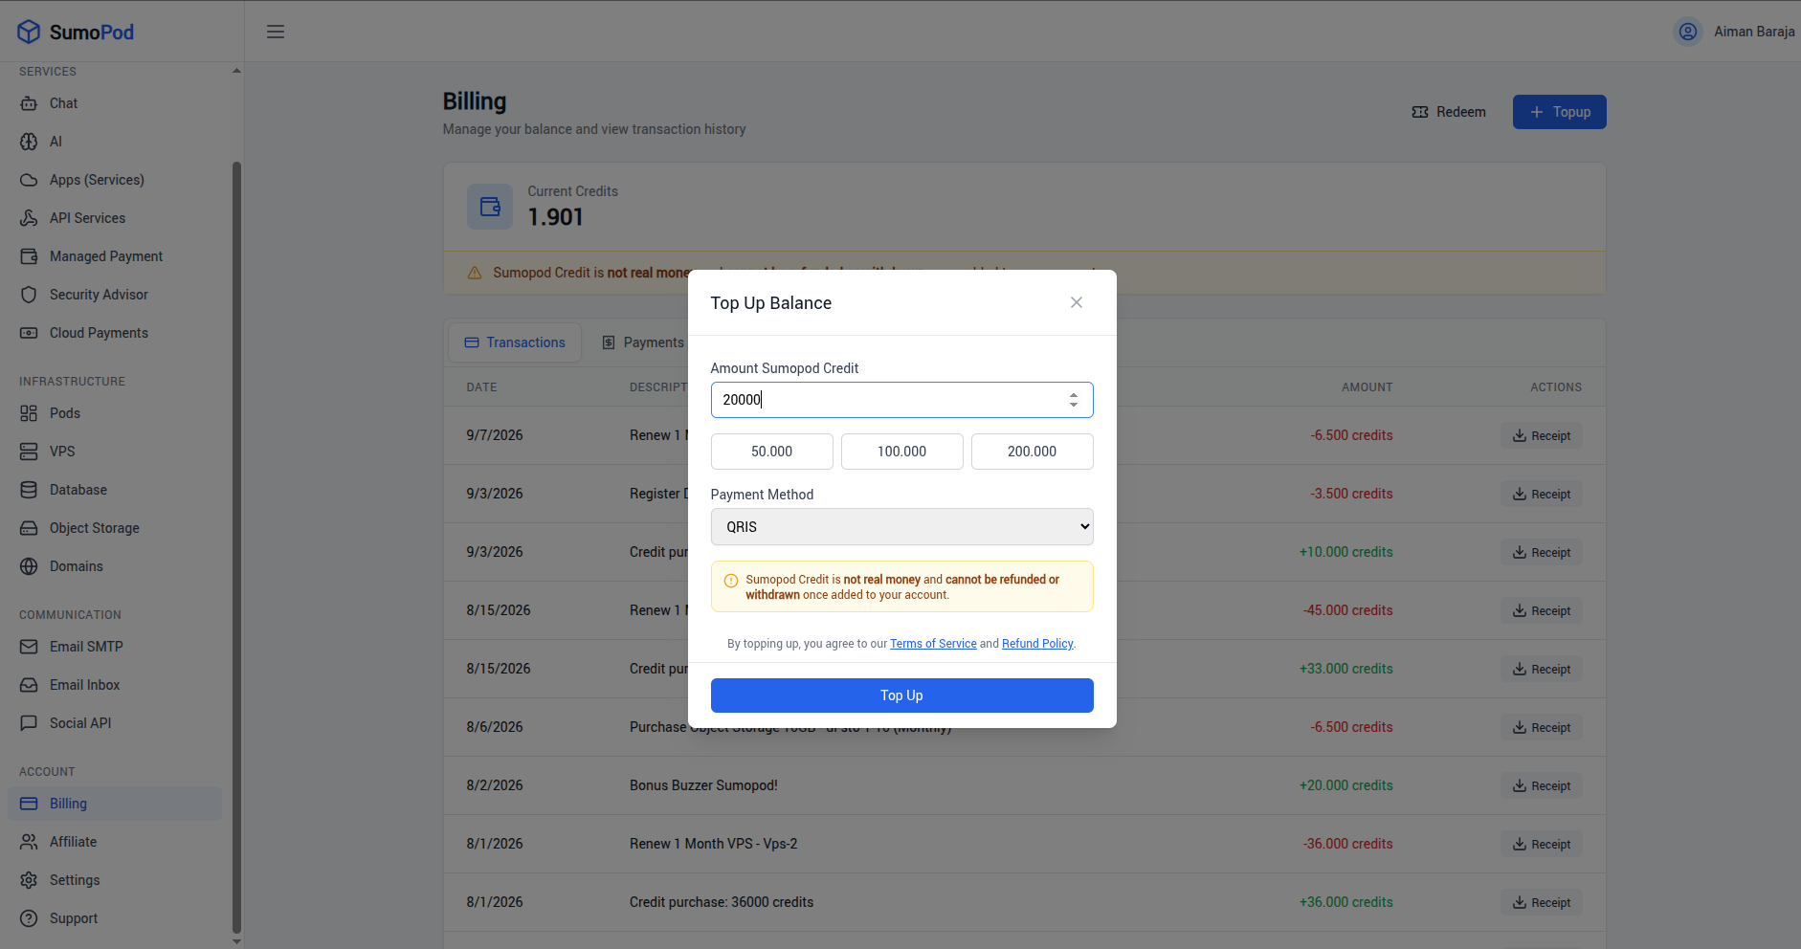Click the Billing card icon
This screenshot has width=1801, height=949.
(x=29, y=804)
